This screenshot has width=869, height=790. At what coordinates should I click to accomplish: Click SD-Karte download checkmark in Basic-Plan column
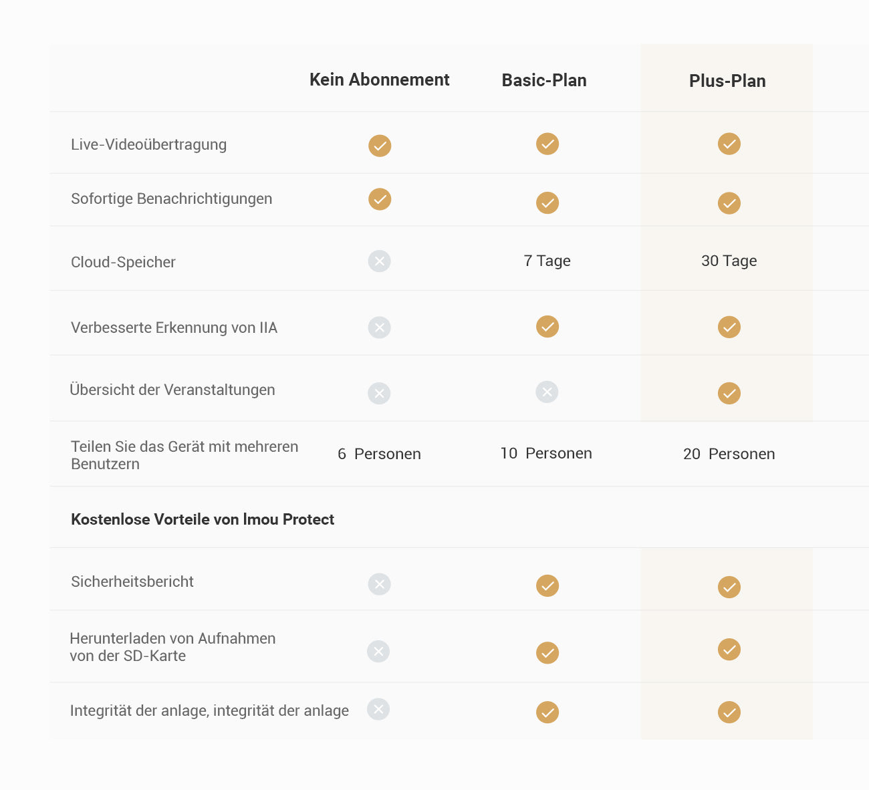pos(547,653)
